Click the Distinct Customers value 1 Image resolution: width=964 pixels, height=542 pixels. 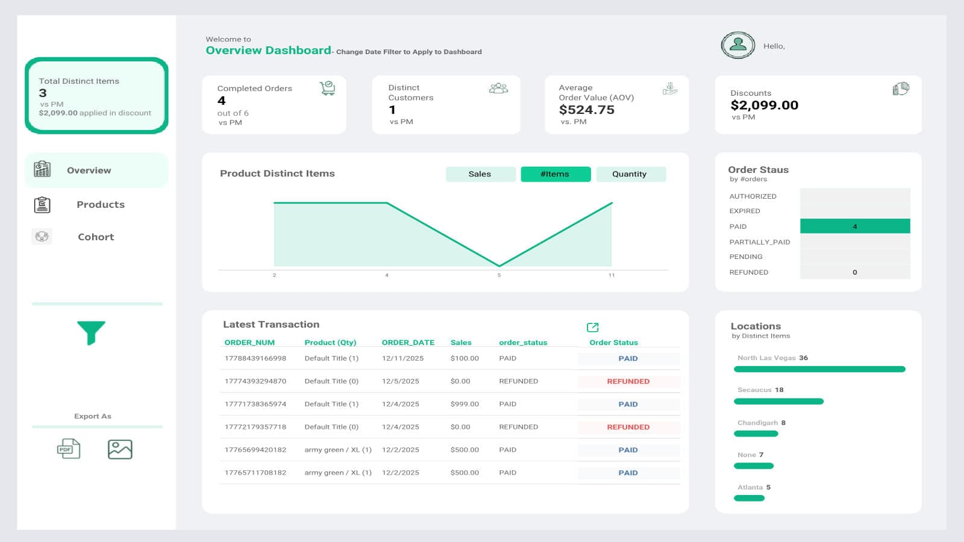(392, 110)
